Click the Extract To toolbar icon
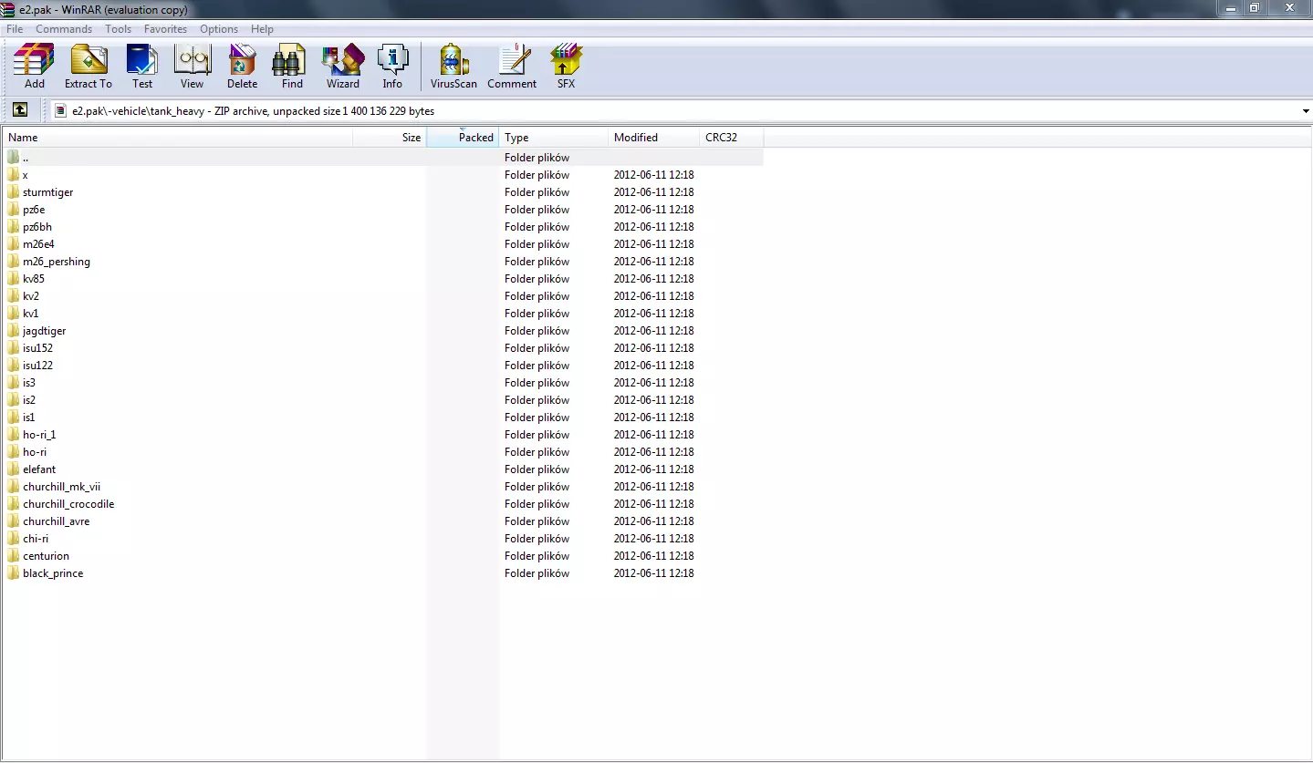 89,67
